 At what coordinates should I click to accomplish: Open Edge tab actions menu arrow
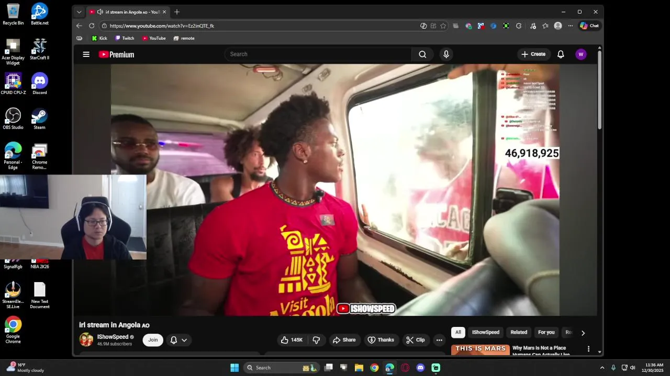coord(79,12)
